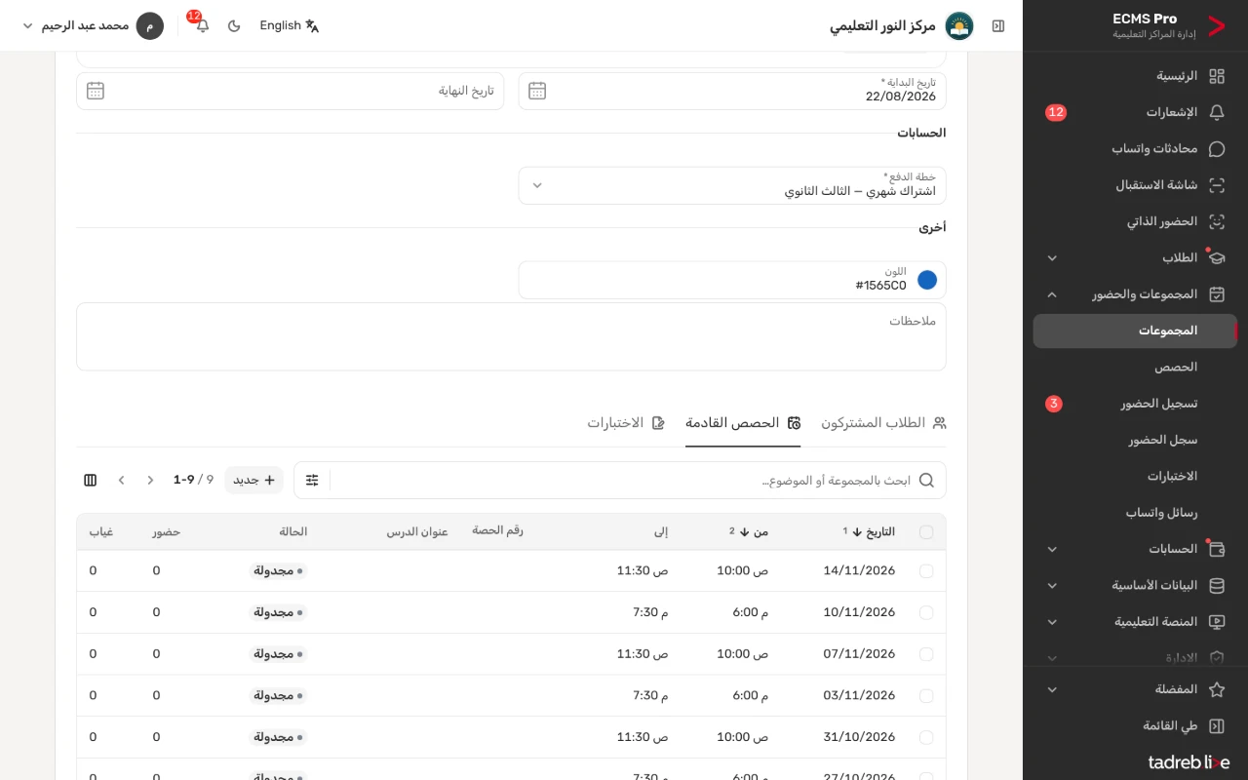Expand المنصة التعليمية sidebar section
This screenshot has width=1248, height=780.
pyautogui.click(x=1136, y=622)
